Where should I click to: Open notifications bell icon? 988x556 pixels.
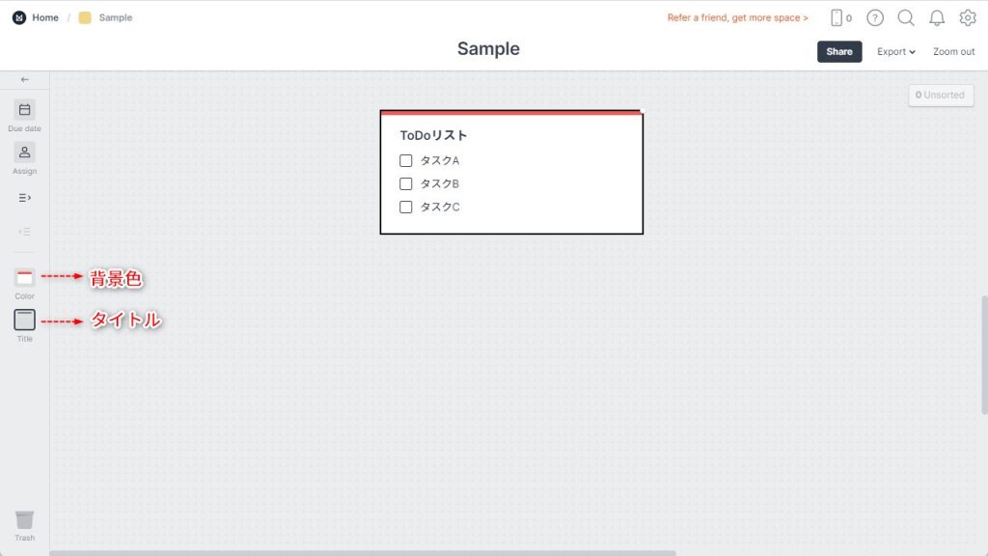[937, 17]
